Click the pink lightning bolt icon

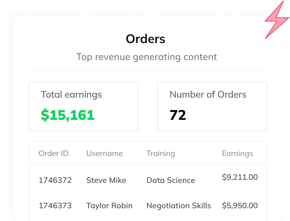coord(277,20)
